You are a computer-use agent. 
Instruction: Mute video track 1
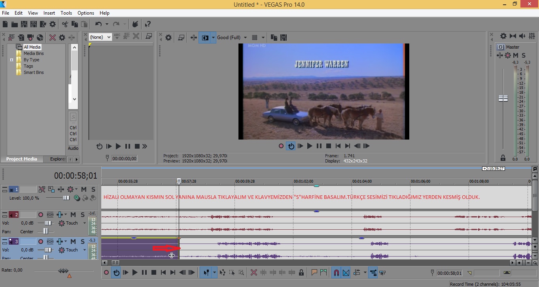(x=83, y=189)
